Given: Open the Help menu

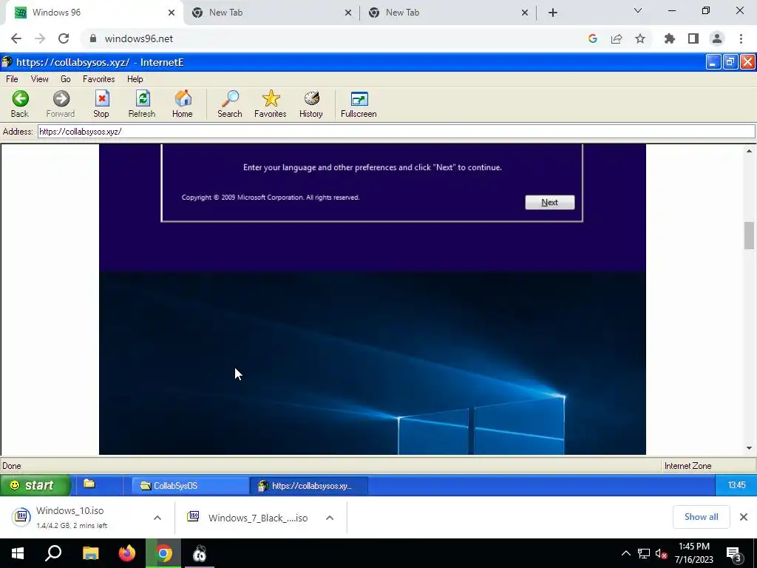Looking at the screenshot, I should (x=135, y=78).
